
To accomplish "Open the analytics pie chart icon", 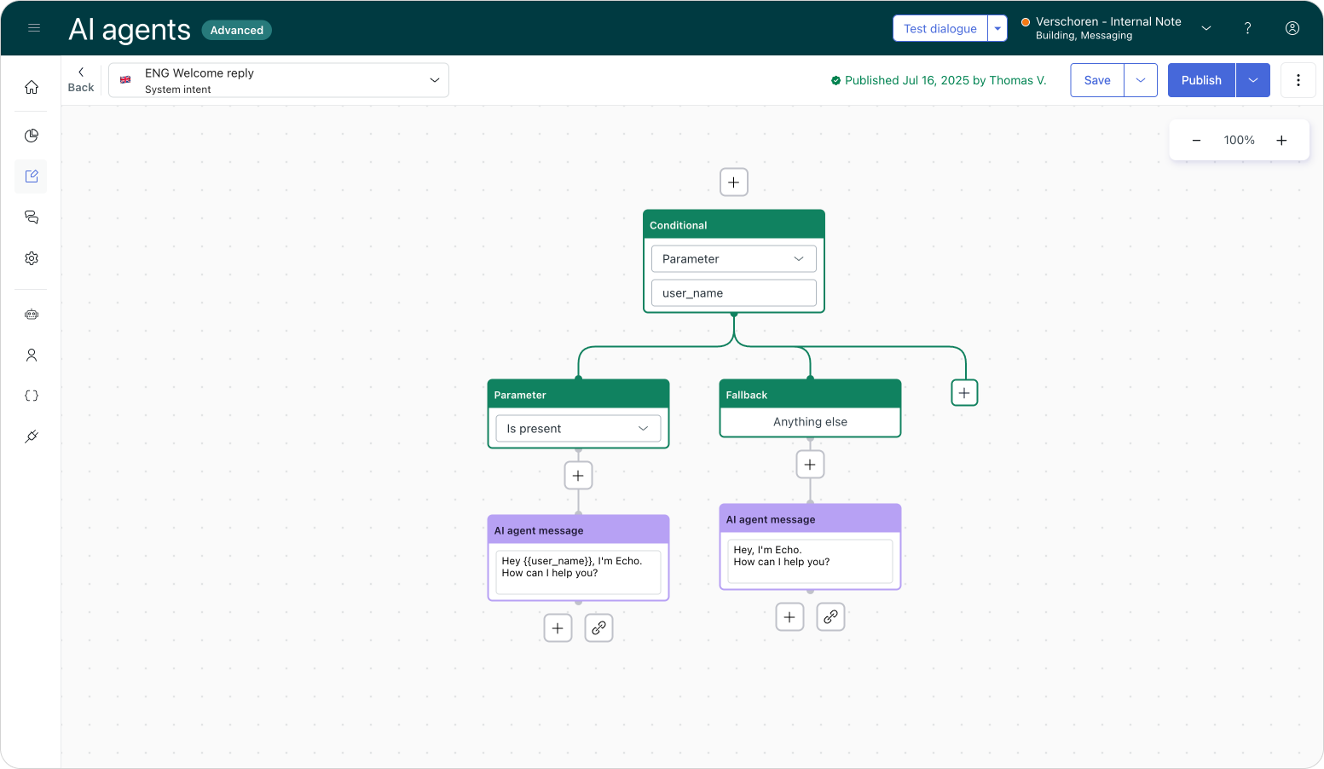I will point(32,136).
